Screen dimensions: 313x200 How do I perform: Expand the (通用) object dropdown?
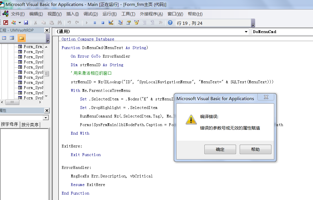click(246, 32)
